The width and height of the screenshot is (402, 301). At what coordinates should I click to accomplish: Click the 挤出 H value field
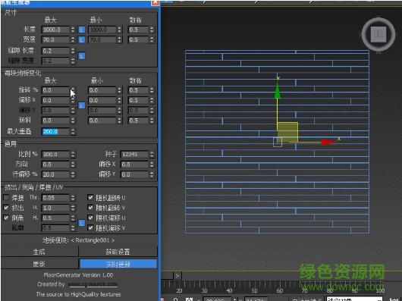pos(55,208)
